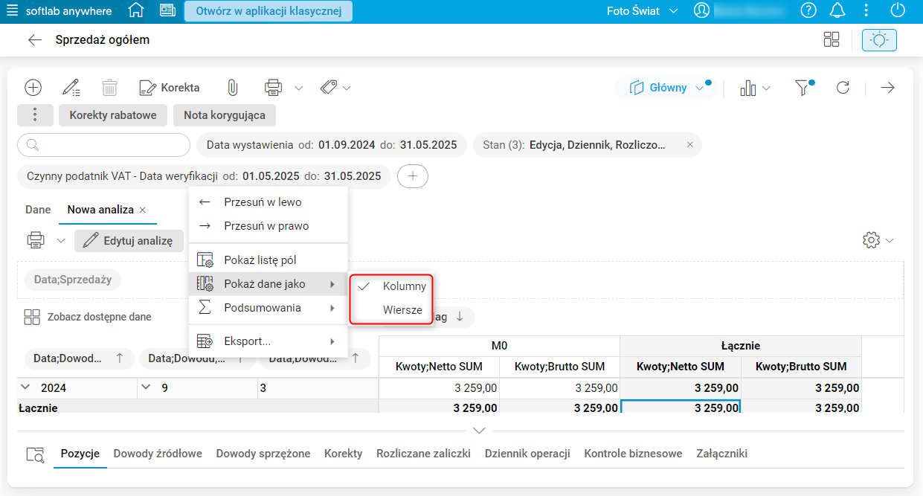Go back with the left arrow
The image size is (923, 496).
point(34,40)
